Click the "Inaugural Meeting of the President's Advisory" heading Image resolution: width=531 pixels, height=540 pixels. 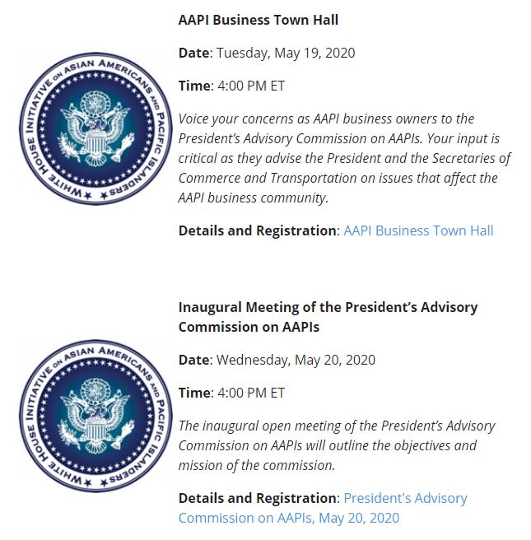point(328,307)
